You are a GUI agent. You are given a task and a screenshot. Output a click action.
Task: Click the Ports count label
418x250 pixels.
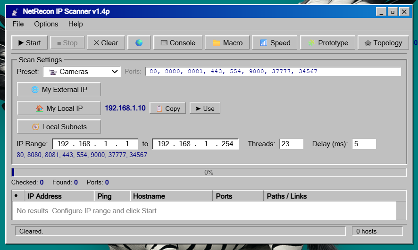pyautogui.click(x=98, y=182)
